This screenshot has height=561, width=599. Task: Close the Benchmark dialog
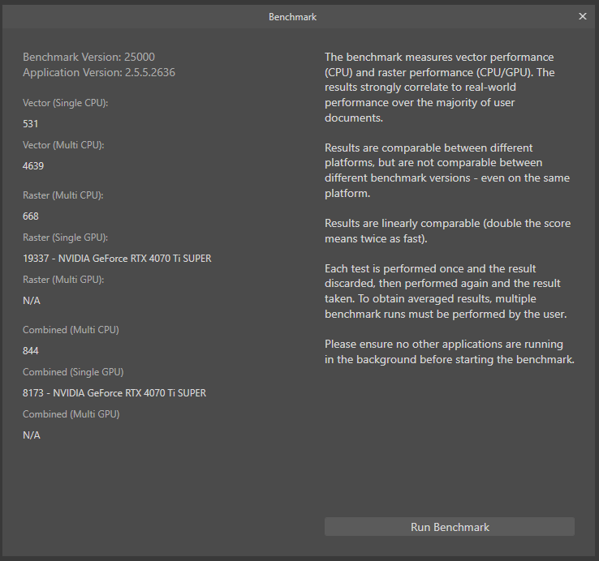[583, 16]
